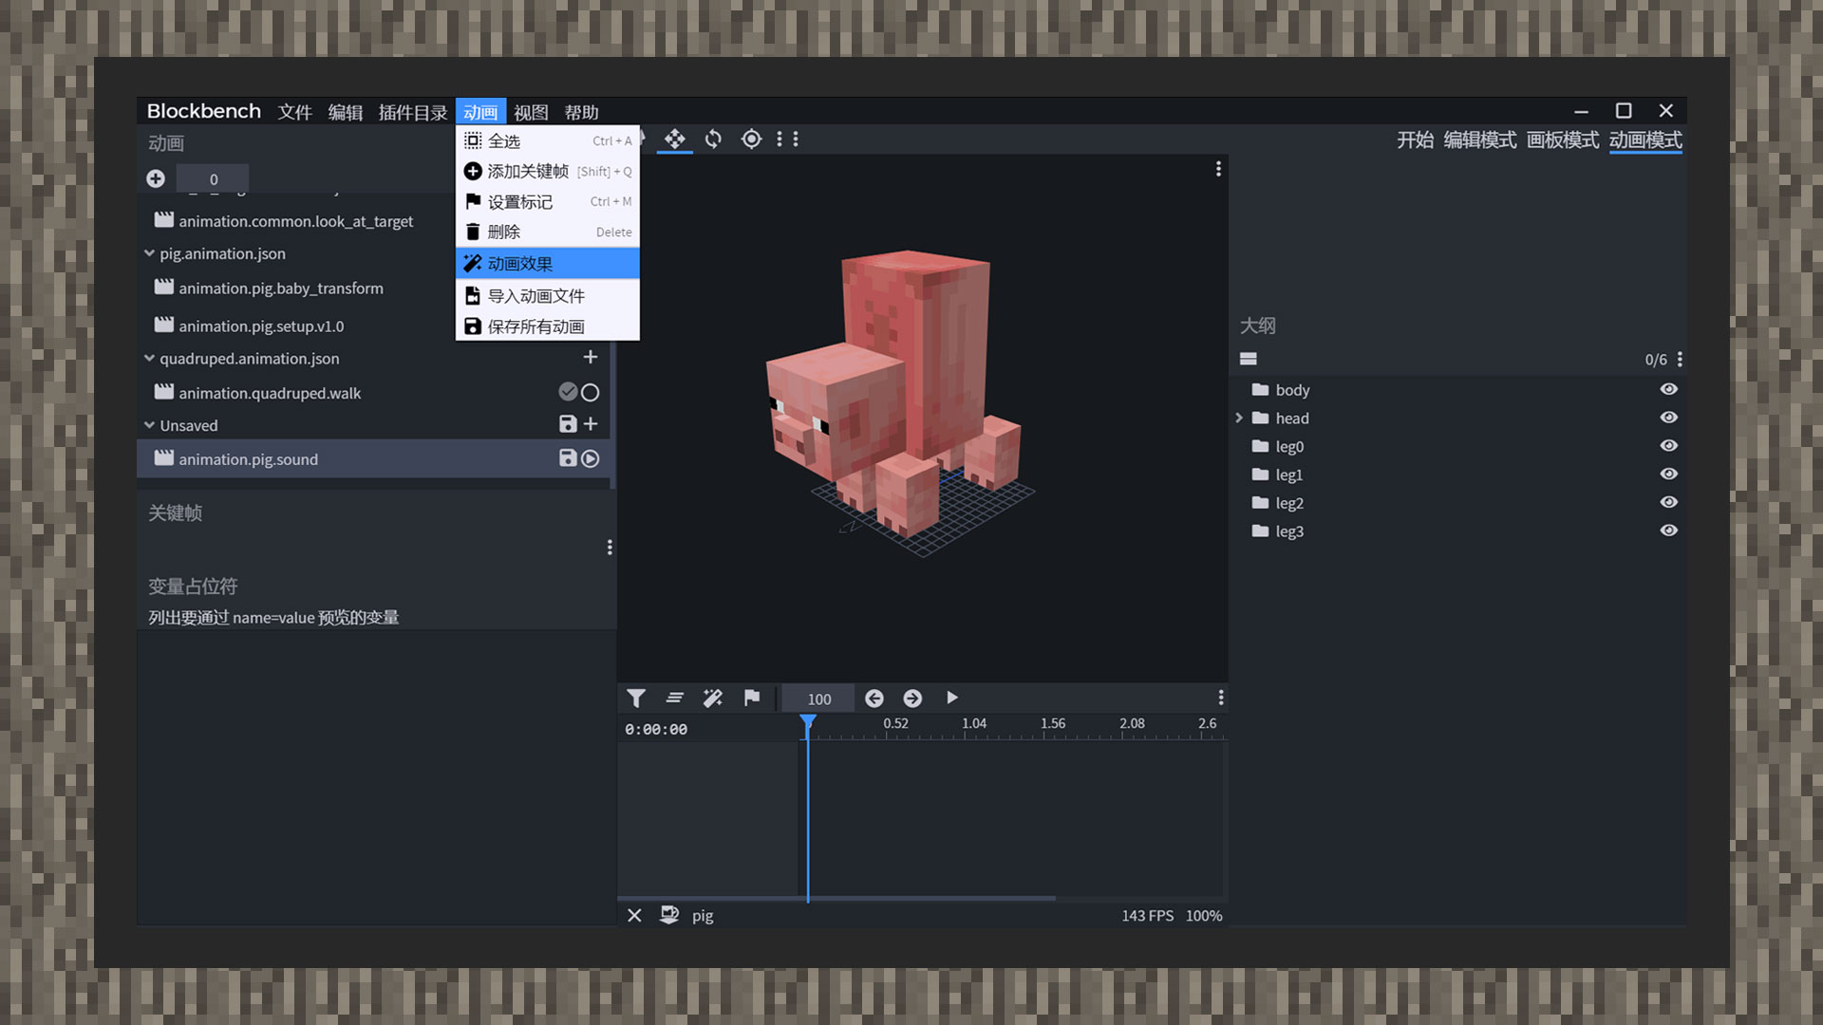This screenshot has height=1025, width=1823.
Task: Click the playback speed field showing 100
Action: (818, 699)
